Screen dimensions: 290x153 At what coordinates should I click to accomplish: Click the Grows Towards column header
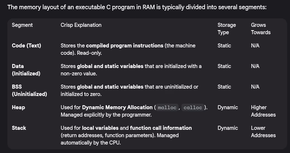point(261,29)
